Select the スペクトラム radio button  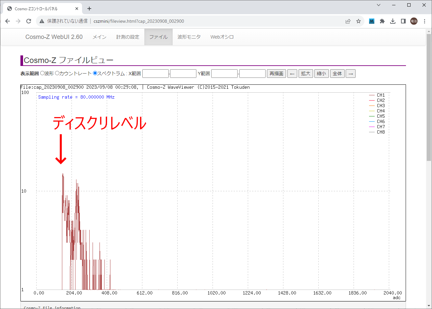95,73
